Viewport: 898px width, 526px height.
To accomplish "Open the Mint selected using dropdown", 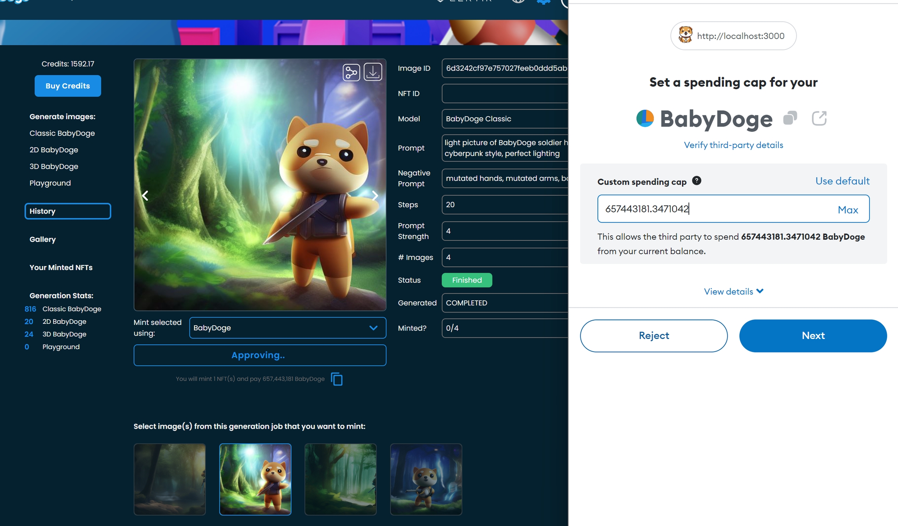I will pos(287,328).
